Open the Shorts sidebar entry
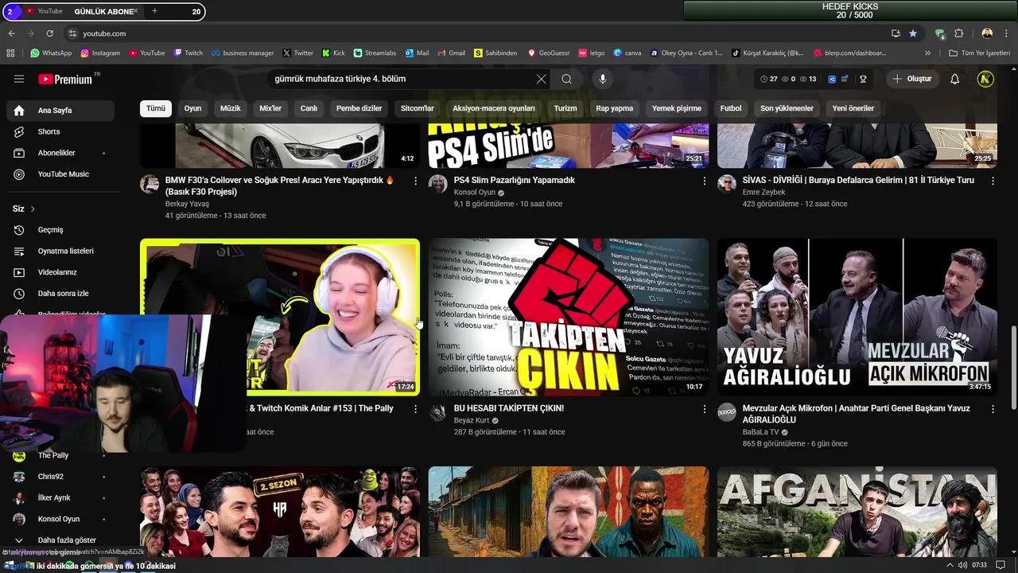 [60, 131]
